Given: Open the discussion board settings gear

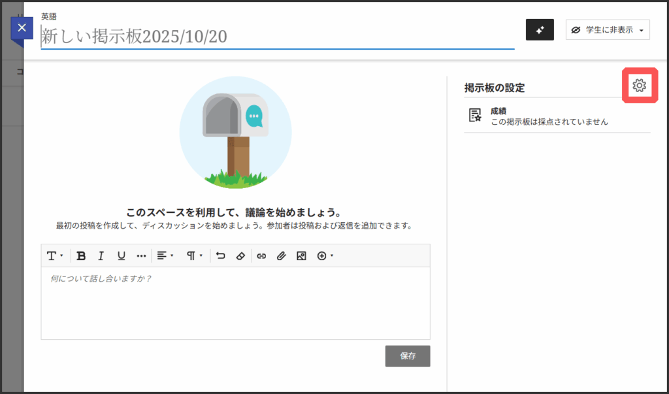Looking at the screenshot, I should pos(639,86).
